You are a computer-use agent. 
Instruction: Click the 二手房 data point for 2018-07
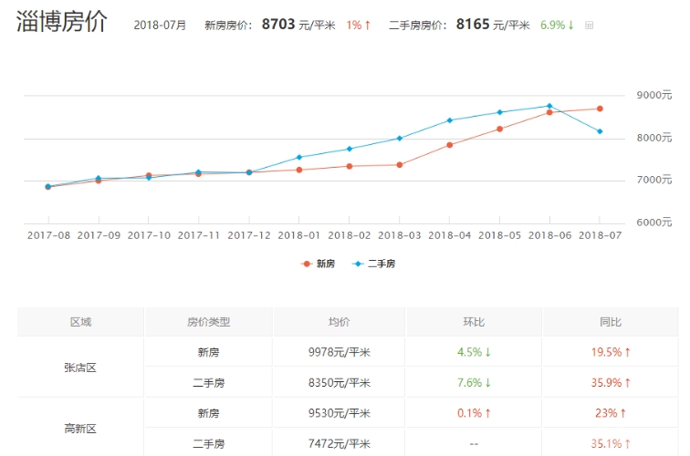click(600, 131)
